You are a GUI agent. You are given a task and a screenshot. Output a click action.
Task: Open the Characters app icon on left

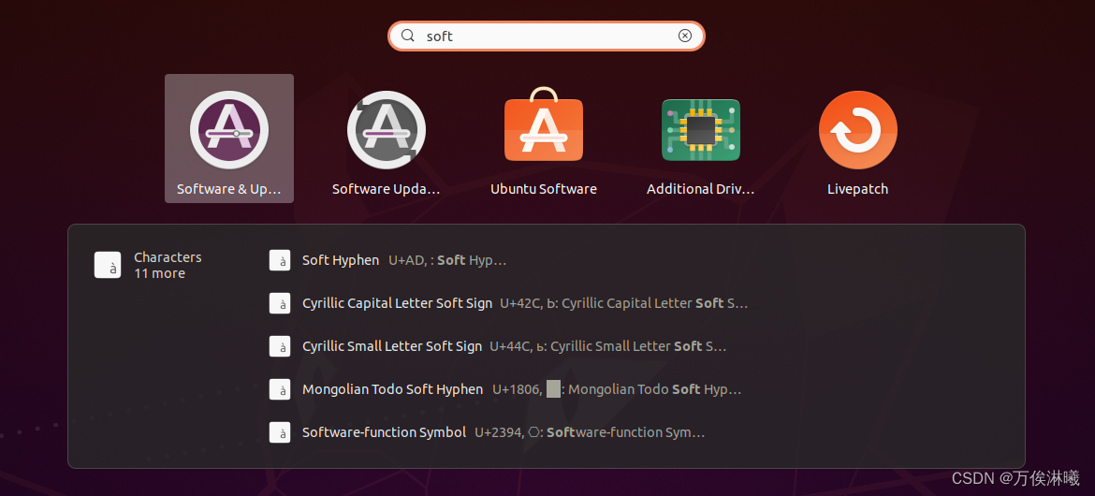108,265
